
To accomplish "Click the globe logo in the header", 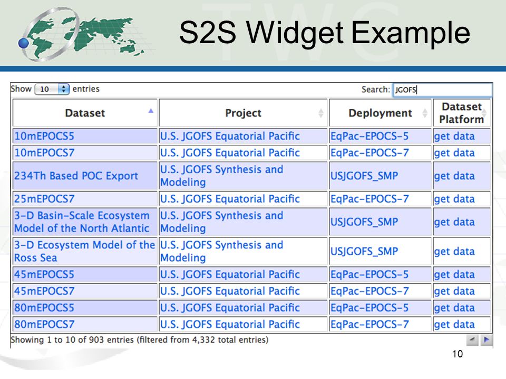I will tap(82, 35).
